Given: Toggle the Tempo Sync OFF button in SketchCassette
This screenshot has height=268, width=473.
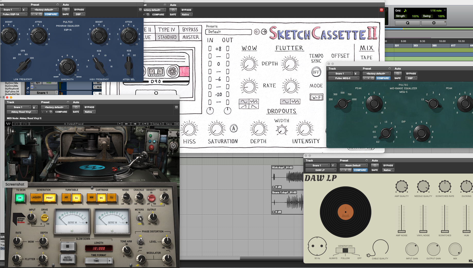Looking at the screenshot, I should (x=316, y=72).
